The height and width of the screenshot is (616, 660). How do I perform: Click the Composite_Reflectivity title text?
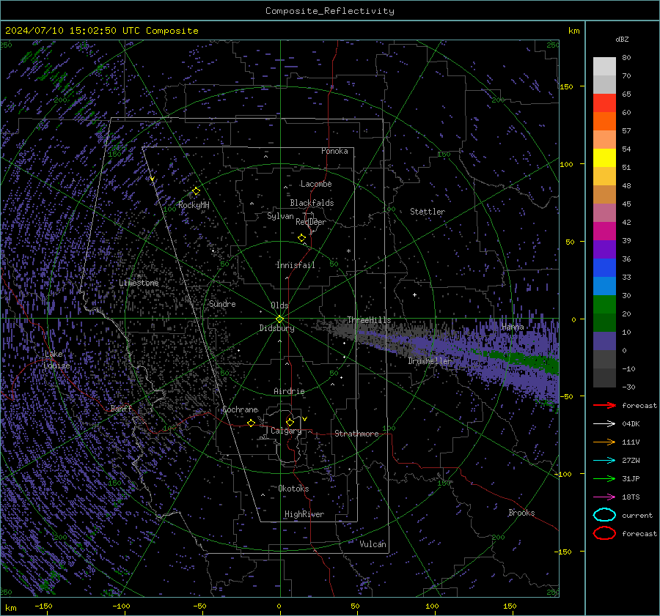tap(330, 11)
